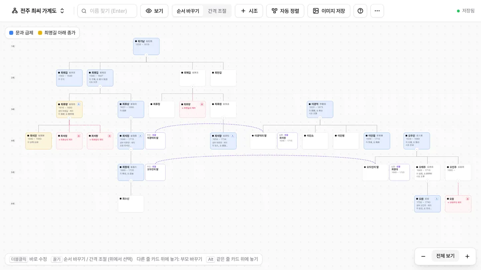This screenshot has height=270, width=481.
Task: Collapse children under 최기남 card
Action: (146, 55)
